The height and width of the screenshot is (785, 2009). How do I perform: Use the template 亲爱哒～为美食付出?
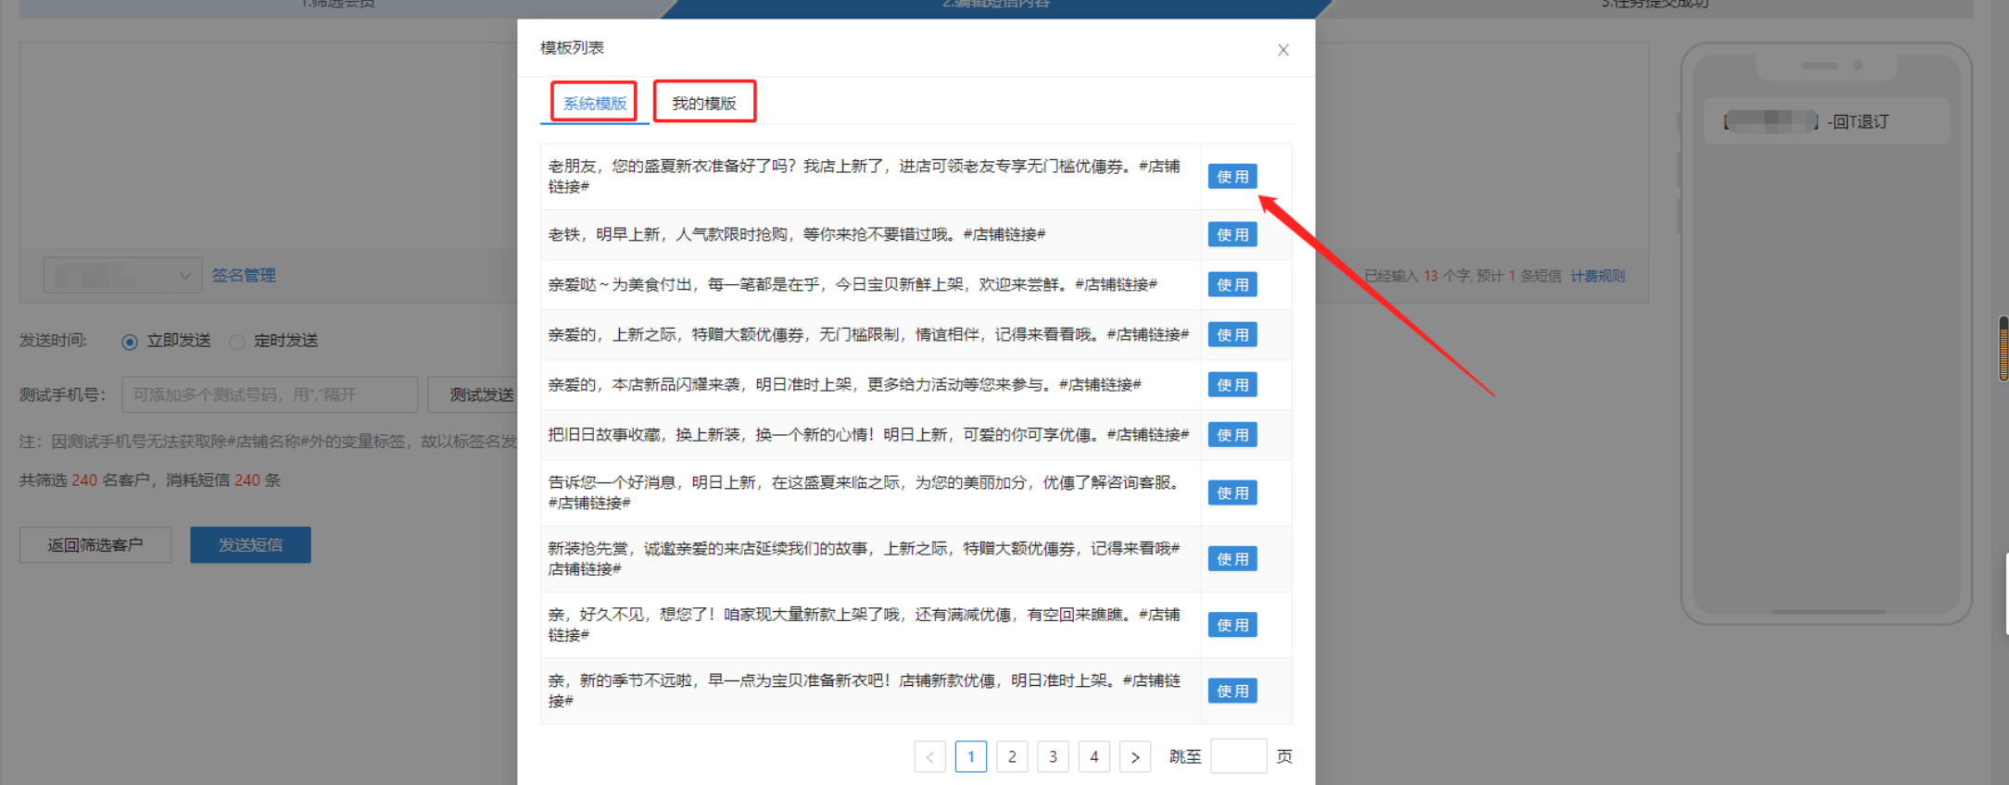click(1232, 285)
